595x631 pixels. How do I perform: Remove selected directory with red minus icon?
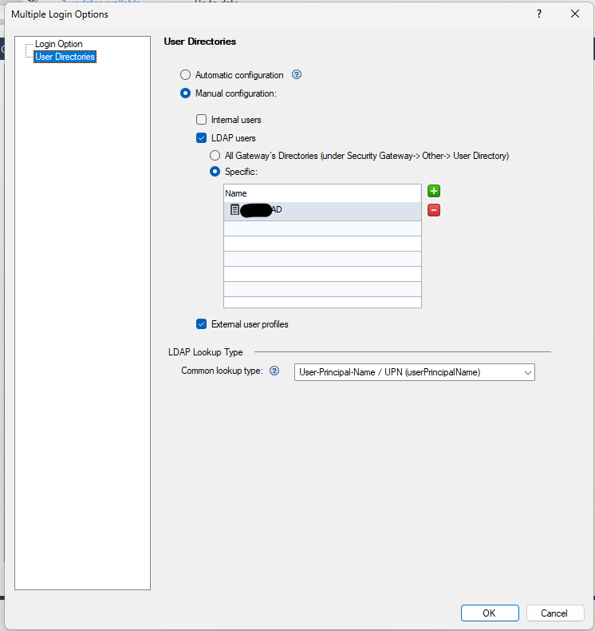coord(434,210)
